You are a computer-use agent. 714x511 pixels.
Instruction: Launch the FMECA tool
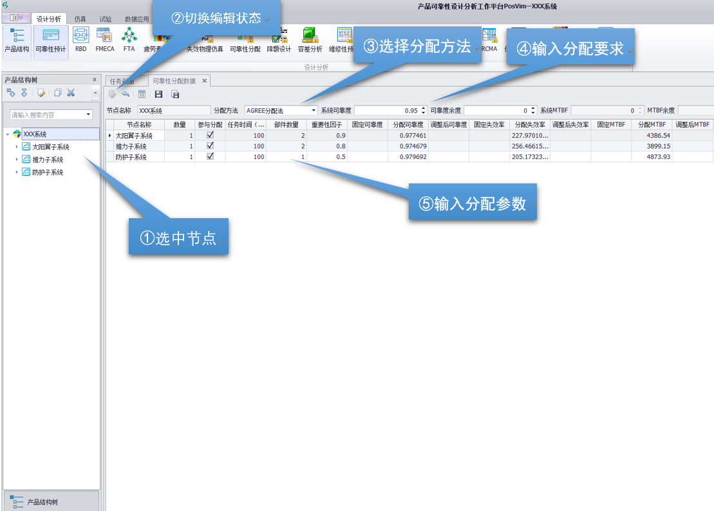pyautogui.click(x=105, y=40)
